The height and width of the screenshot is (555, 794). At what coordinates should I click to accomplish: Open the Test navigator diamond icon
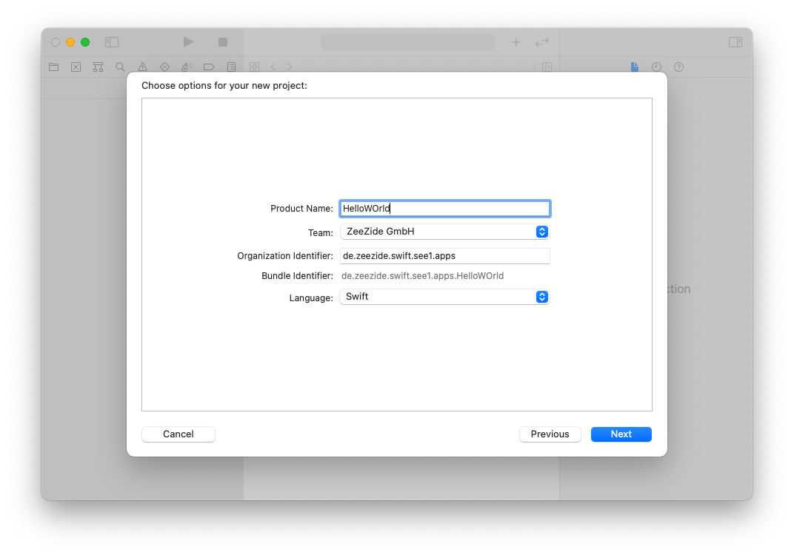pyautogui.click(x=164, y=67)
